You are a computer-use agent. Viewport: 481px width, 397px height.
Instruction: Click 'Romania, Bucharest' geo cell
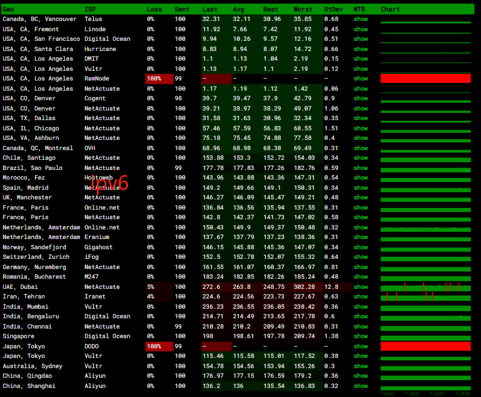(x=34, y=277)
